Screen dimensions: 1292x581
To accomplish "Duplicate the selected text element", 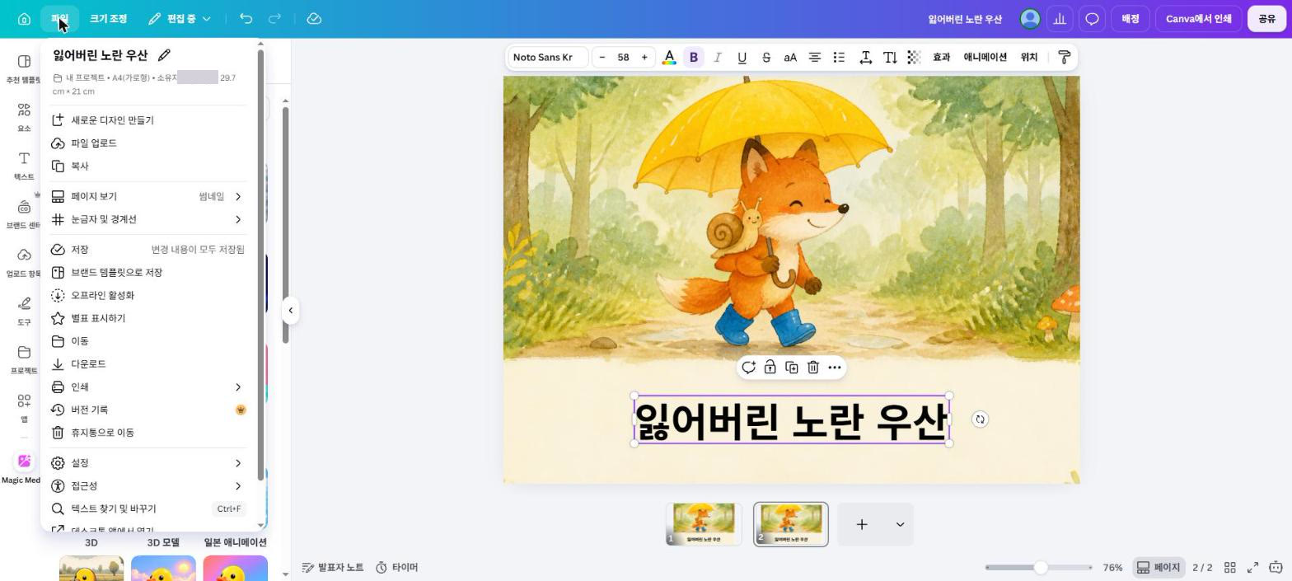I will pos(791,368).
